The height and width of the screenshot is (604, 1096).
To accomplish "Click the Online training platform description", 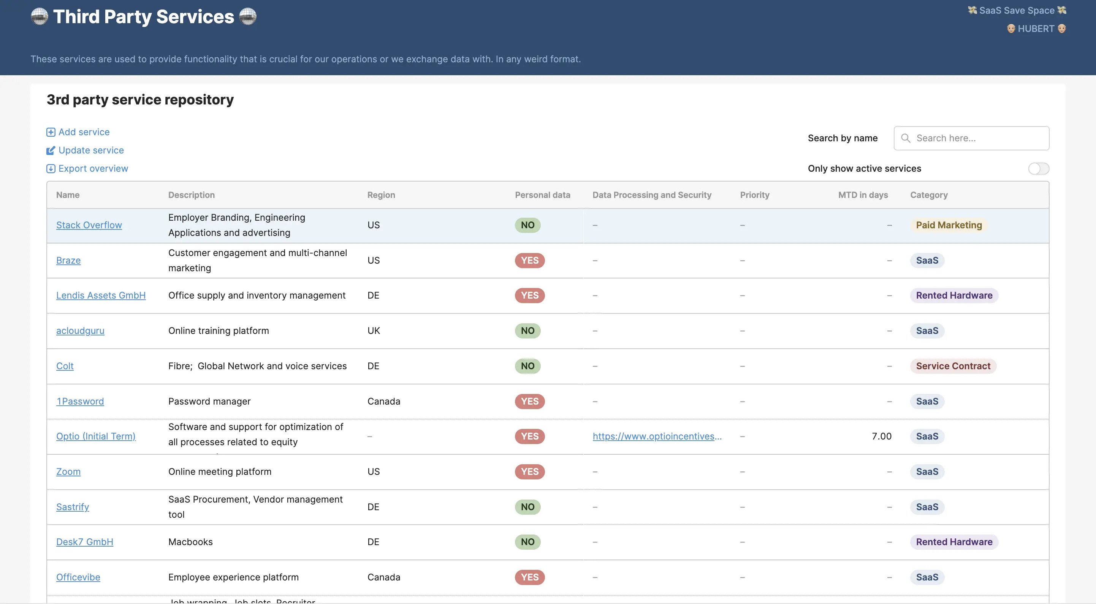I will coord(219,331).
